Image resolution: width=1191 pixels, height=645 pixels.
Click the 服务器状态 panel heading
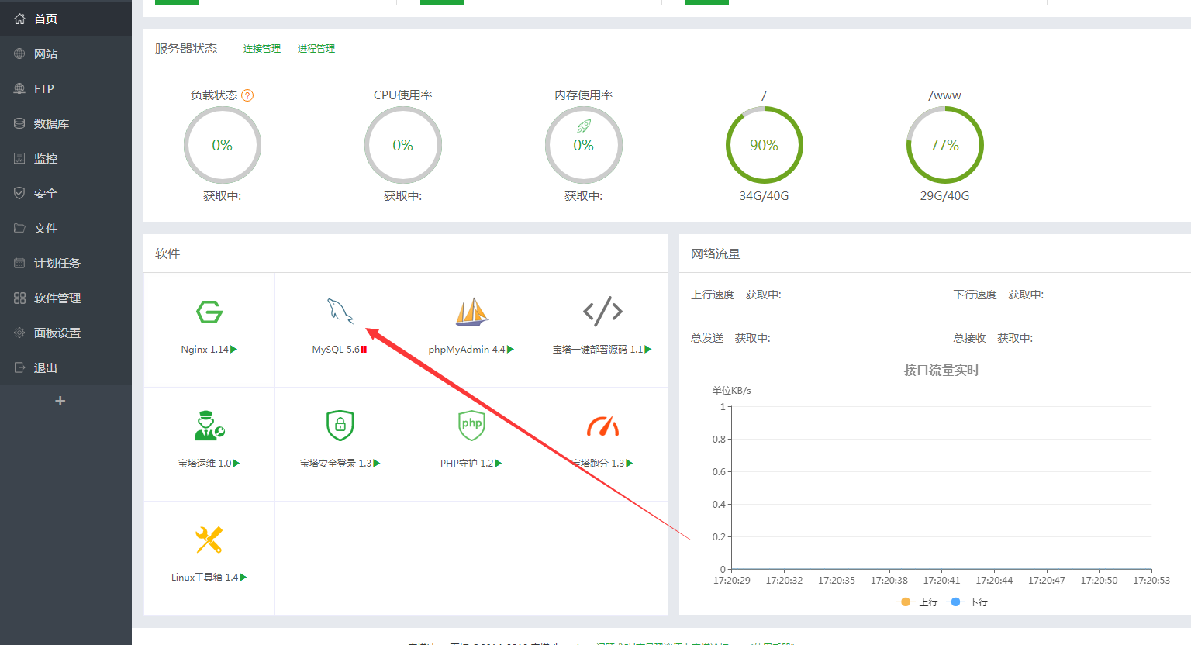coord(186,48)
